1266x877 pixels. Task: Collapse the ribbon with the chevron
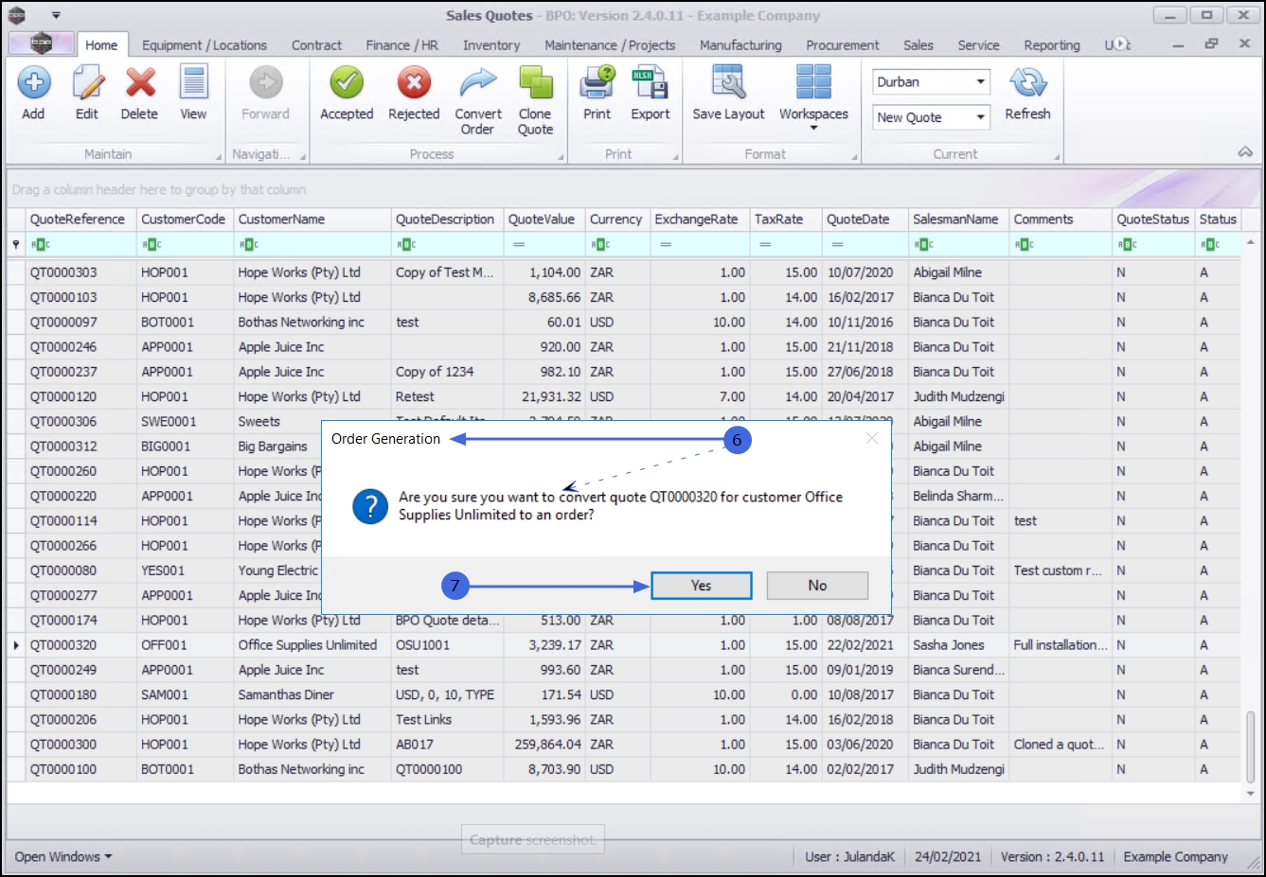(1245, 152)
